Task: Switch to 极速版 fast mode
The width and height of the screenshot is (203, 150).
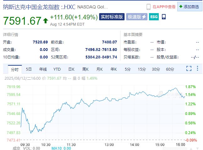Action: (137, 17)
